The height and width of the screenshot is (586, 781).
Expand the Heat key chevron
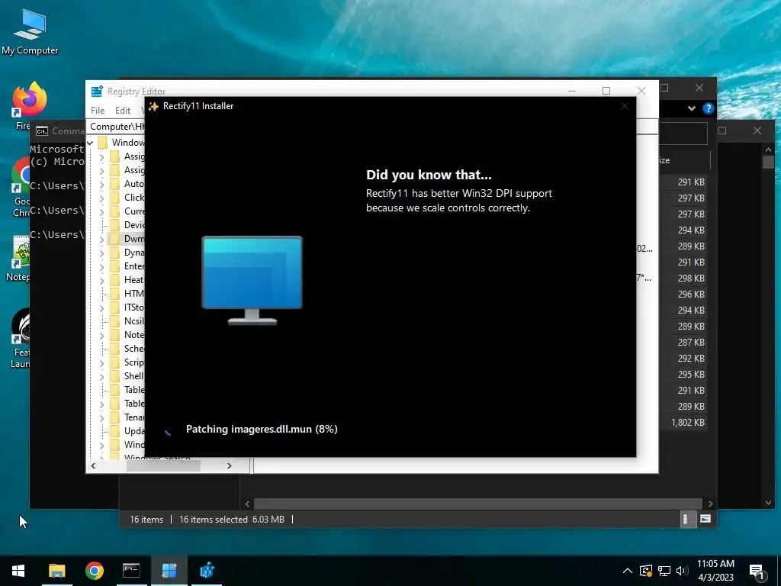click(101, 281)
